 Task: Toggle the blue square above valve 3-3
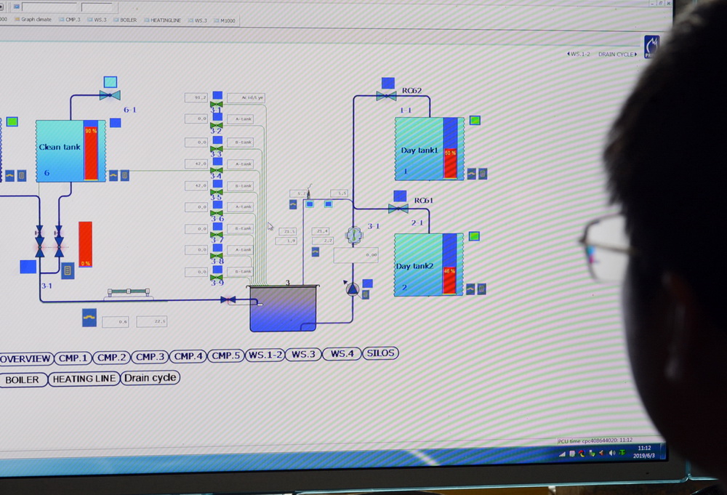pos(217,140)
